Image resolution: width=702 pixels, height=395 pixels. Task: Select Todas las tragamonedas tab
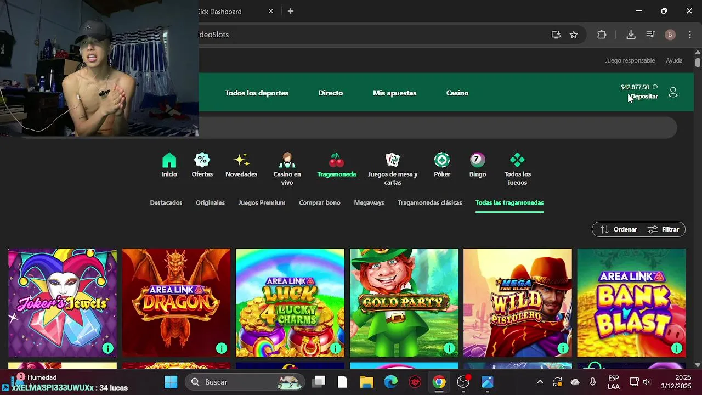(509, 202)
